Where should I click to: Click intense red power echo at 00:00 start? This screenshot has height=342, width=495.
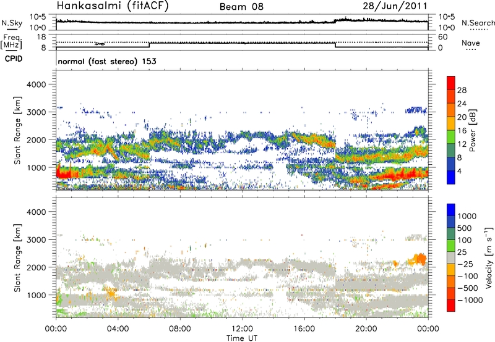tap(63, 173)
